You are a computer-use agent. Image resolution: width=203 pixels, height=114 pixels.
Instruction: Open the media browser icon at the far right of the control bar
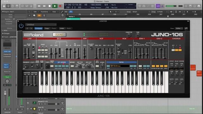(199, 6)
